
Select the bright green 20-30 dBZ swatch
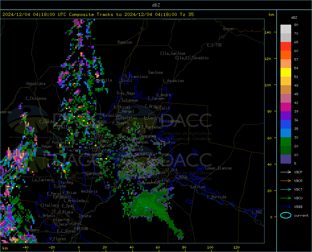tap(286, 142)
